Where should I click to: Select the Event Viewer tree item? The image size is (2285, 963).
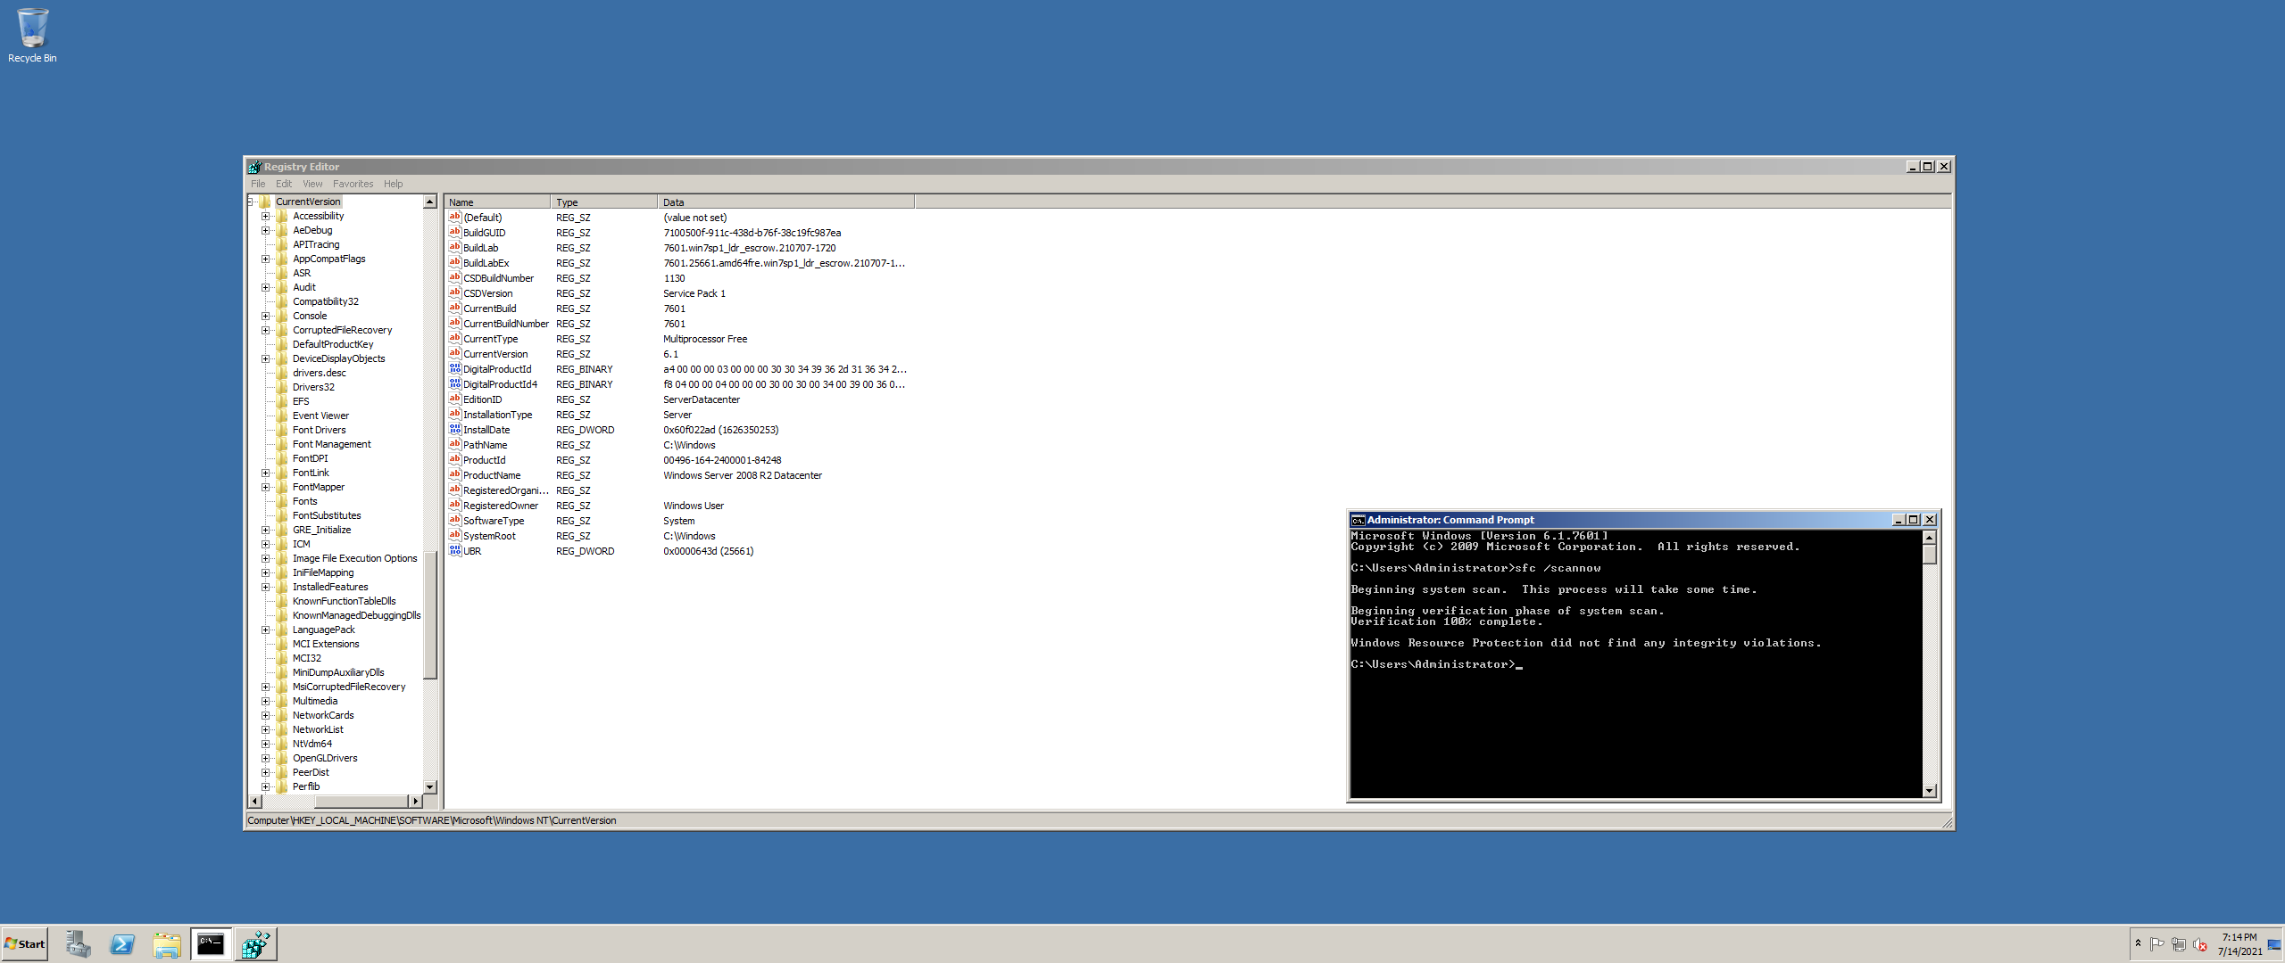[x=320, y=416]
